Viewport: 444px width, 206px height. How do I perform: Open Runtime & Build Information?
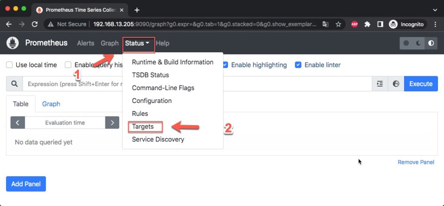tap(173, 62)
